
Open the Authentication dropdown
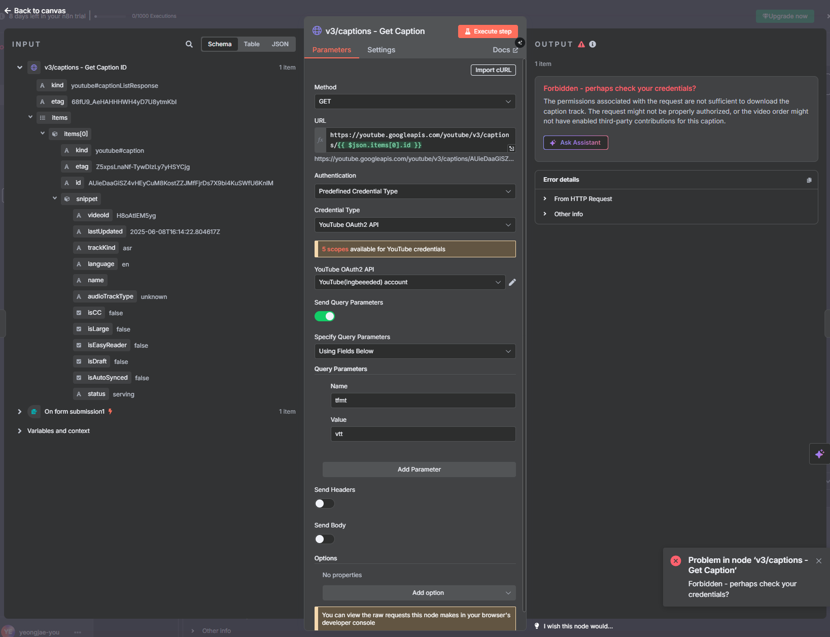click(x=415, y=191)
